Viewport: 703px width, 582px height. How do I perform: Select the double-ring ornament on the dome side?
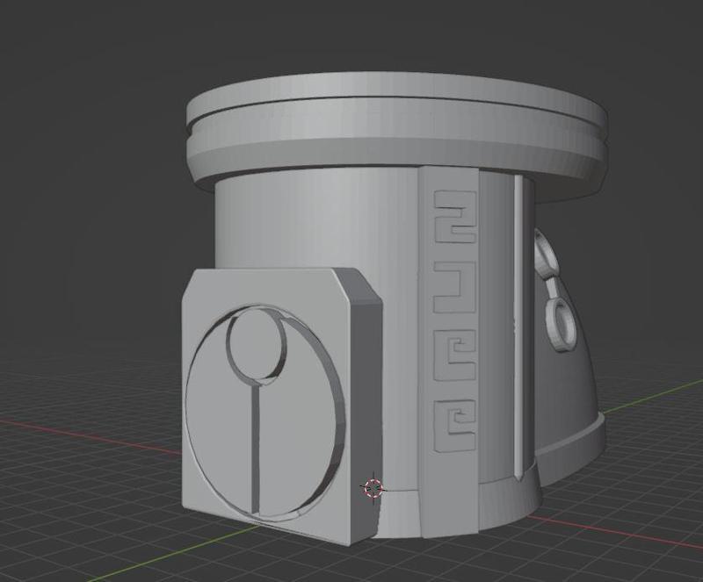click(x=554, y=291)
